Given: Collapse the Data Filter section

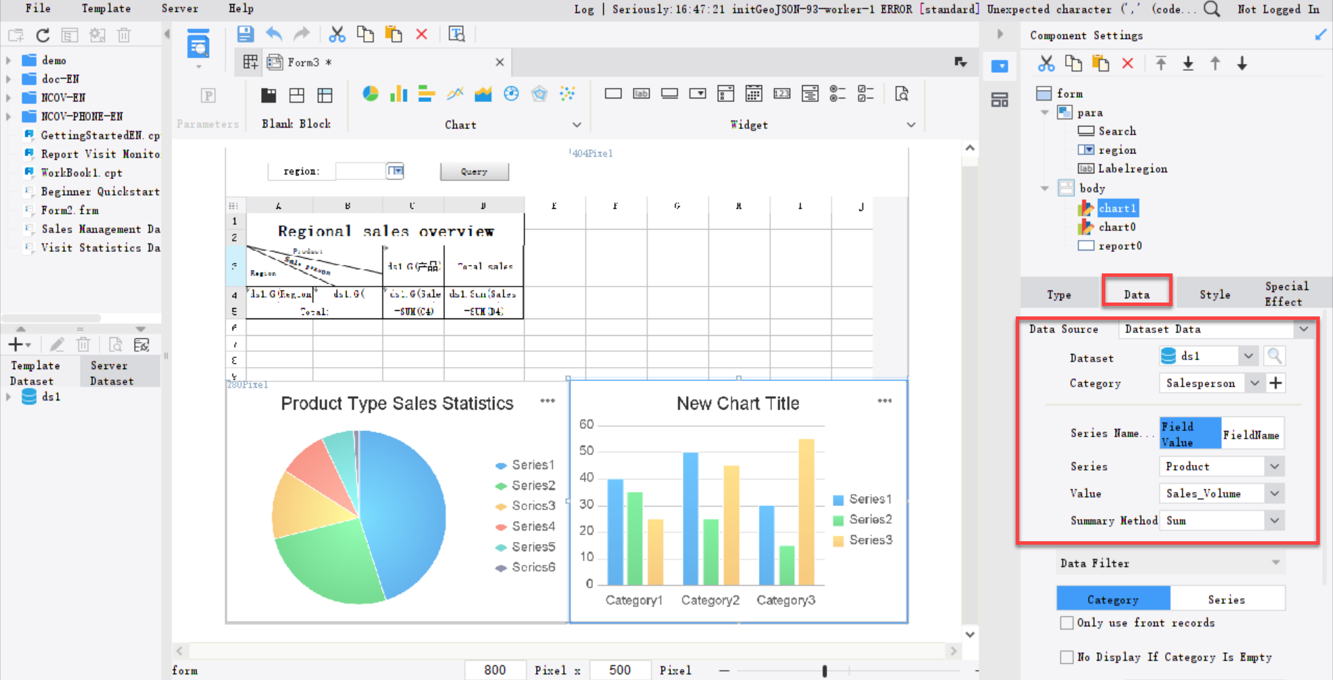Looking at the screenshot, I should click(1276, 563).
